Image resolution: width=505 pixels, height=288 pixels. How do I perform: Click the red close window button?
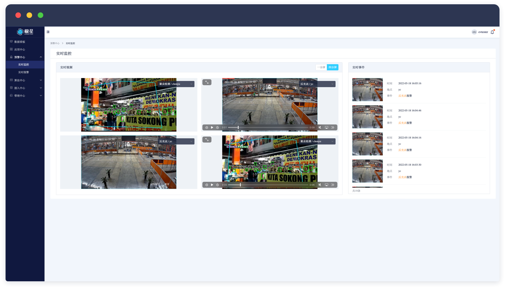point(18,15)
